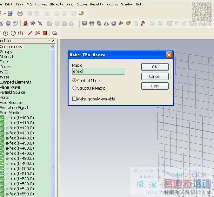The image size is (214, 197).
Task: Open the Window menu
Action: pos(127,4)
